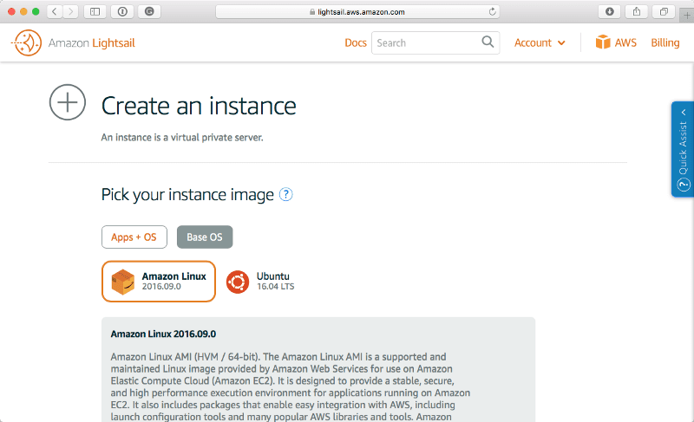Screen dimensions: 694x422
Task: Open the AWS cube icon link
Action: pos(603,42)
